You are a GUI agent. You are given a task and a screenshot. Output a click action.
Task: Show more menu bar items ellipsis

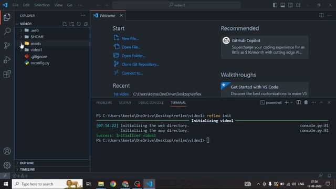click(80, 5)
